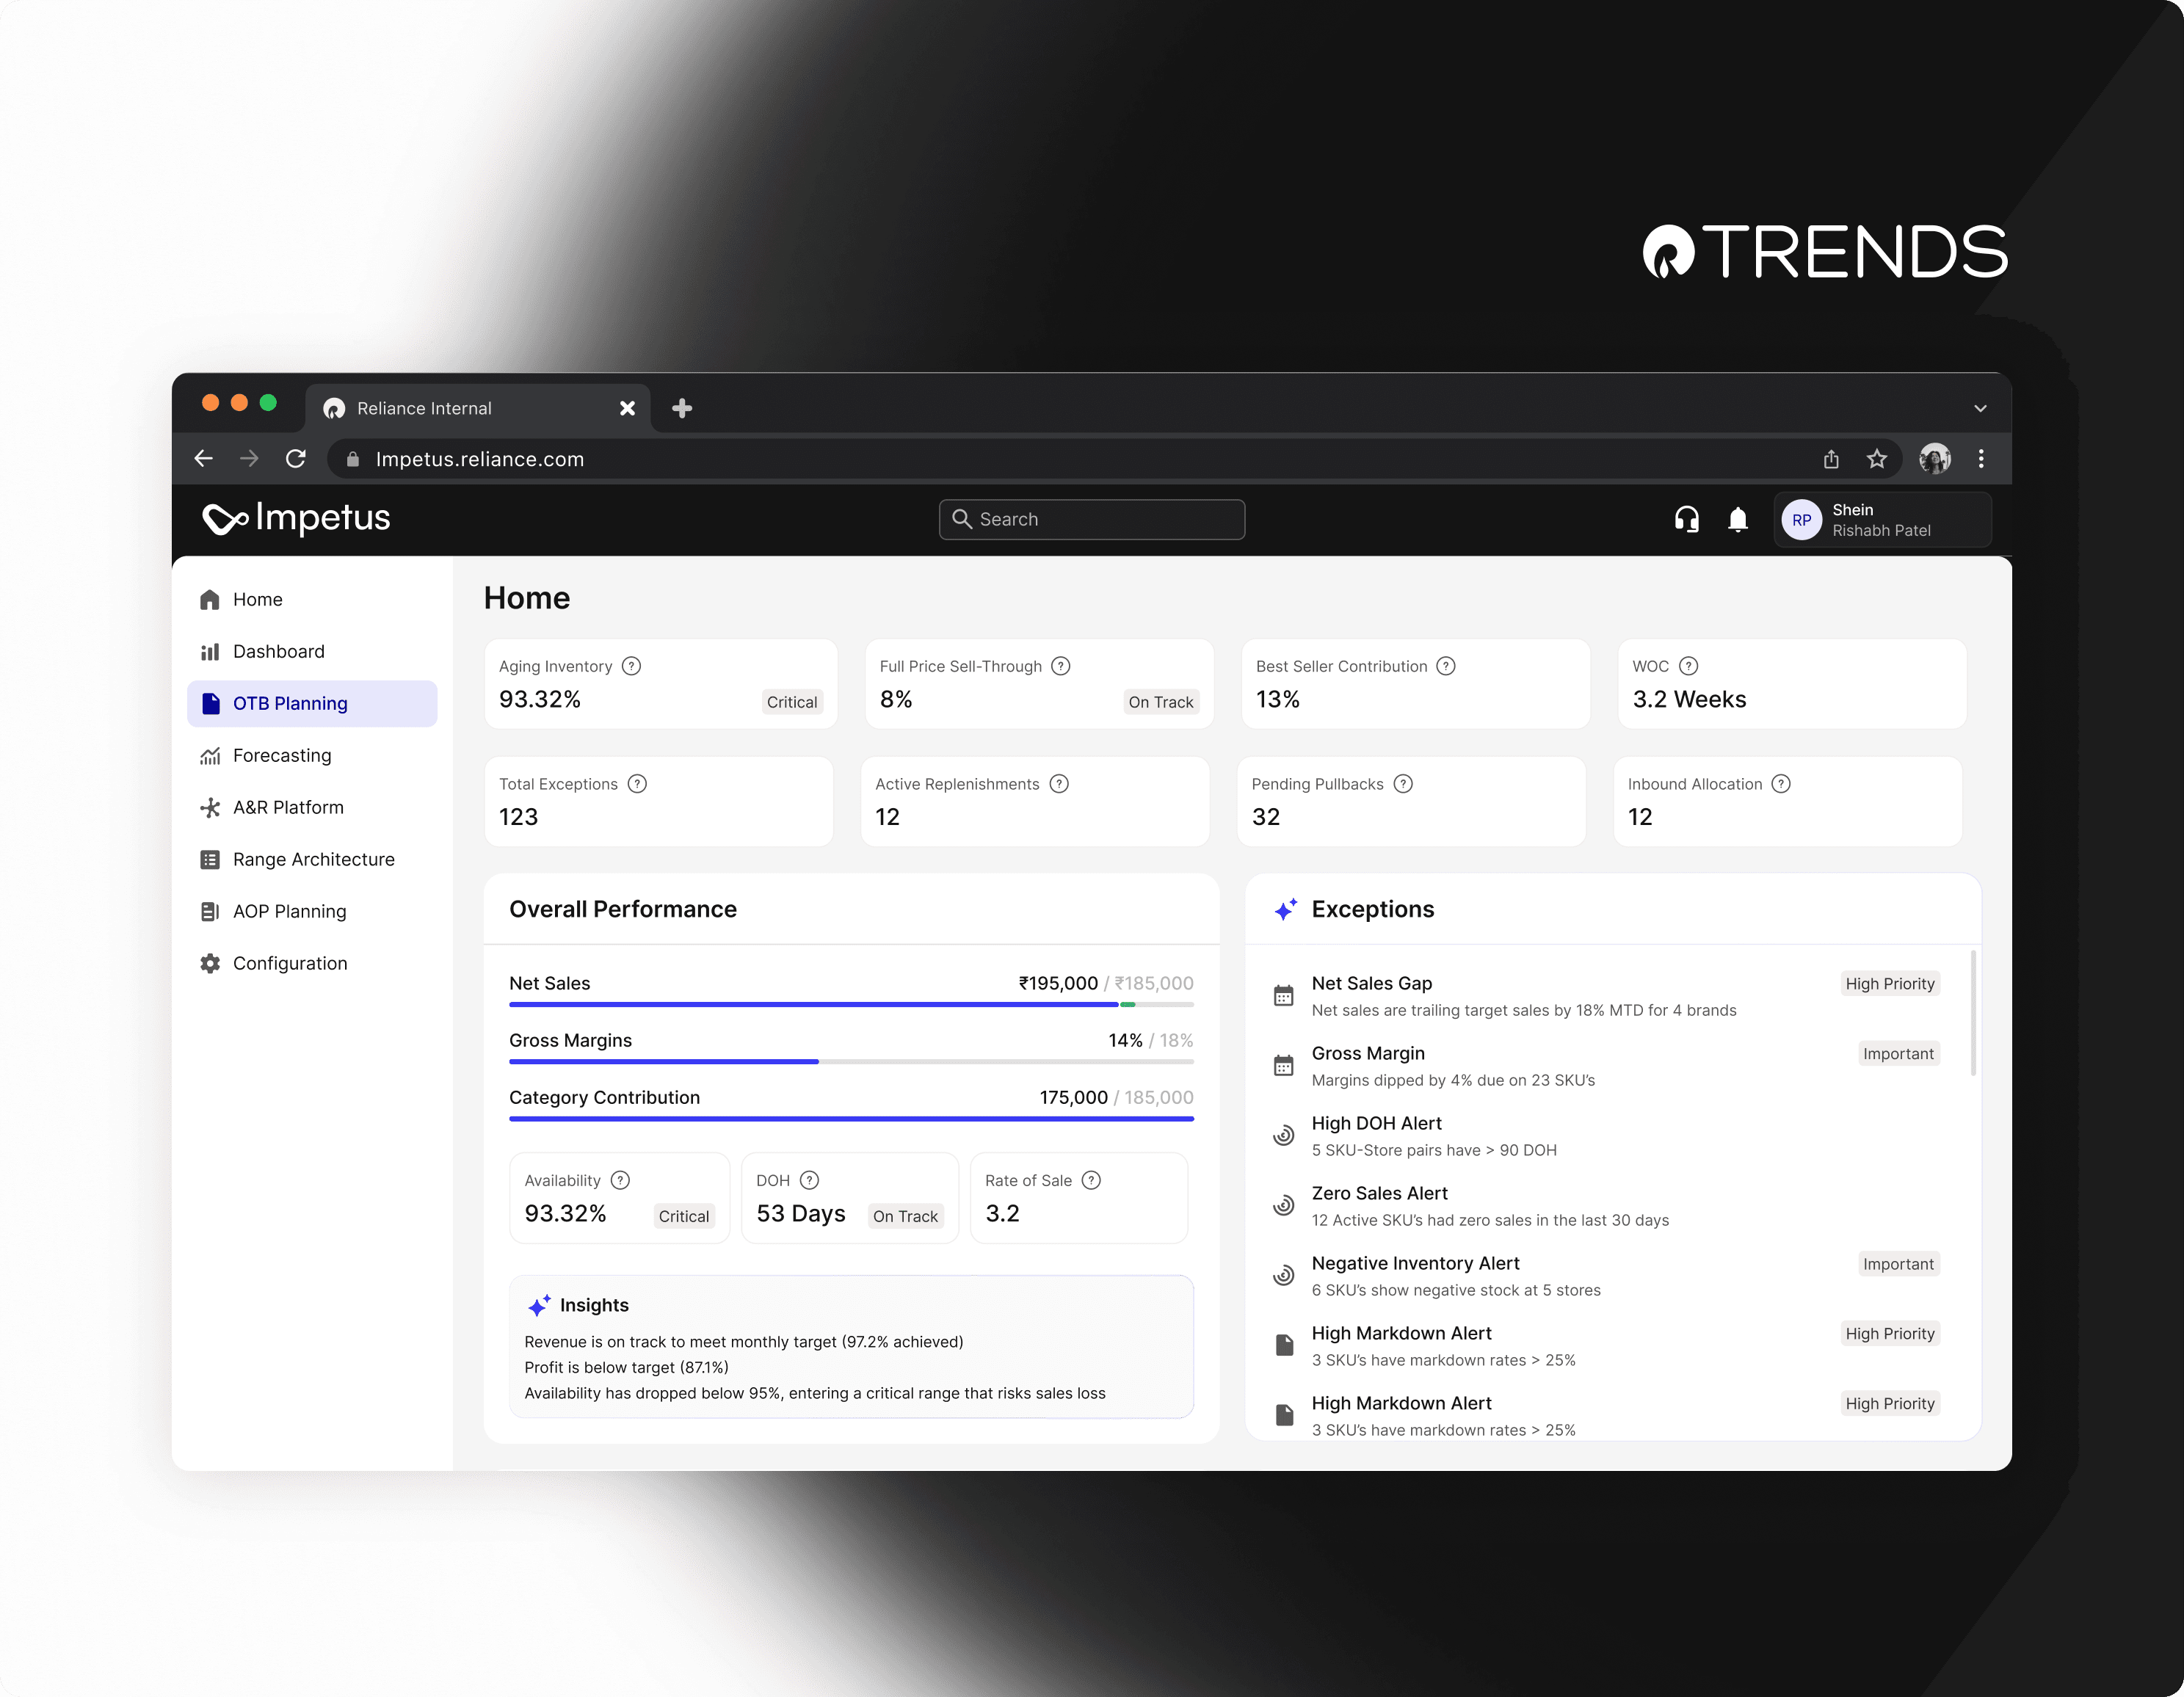Open Forecasting in the sidebar
This screenshot has height=1697, width=2184.
coord(282,755)
